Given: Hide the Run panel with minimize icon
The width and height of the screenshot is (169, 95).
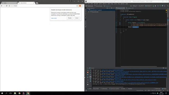Looking at the screenshot, I should point(166,68).
